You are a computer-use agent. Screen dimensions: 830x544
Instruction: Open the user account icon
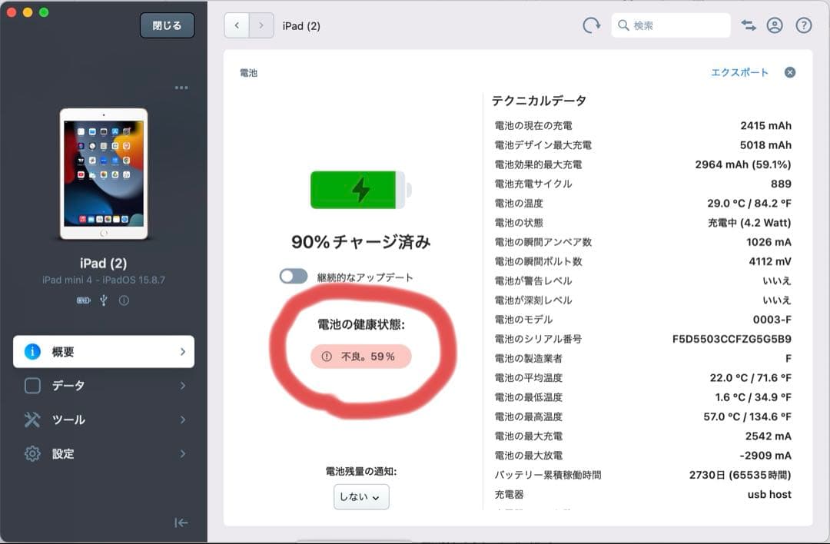pyautogui.click(x=775, y=25)
